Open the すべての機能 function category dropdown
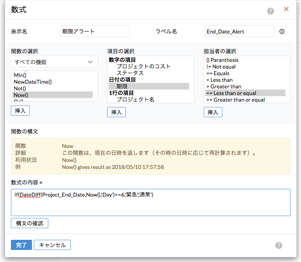 pyautogui.click(x=54, y=62)
